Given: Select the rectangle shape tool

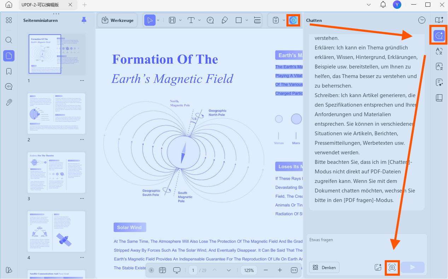Looking at the screenshot, I should (x=239, y=20).
